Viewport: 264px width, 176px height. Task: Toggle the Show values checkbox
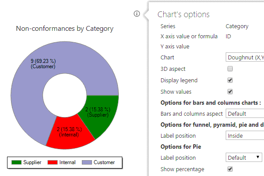tap(230, 92)
